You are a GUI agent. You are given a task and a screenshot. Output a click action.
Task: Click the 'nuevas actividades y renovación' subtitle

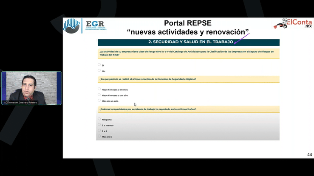[188, 32]
